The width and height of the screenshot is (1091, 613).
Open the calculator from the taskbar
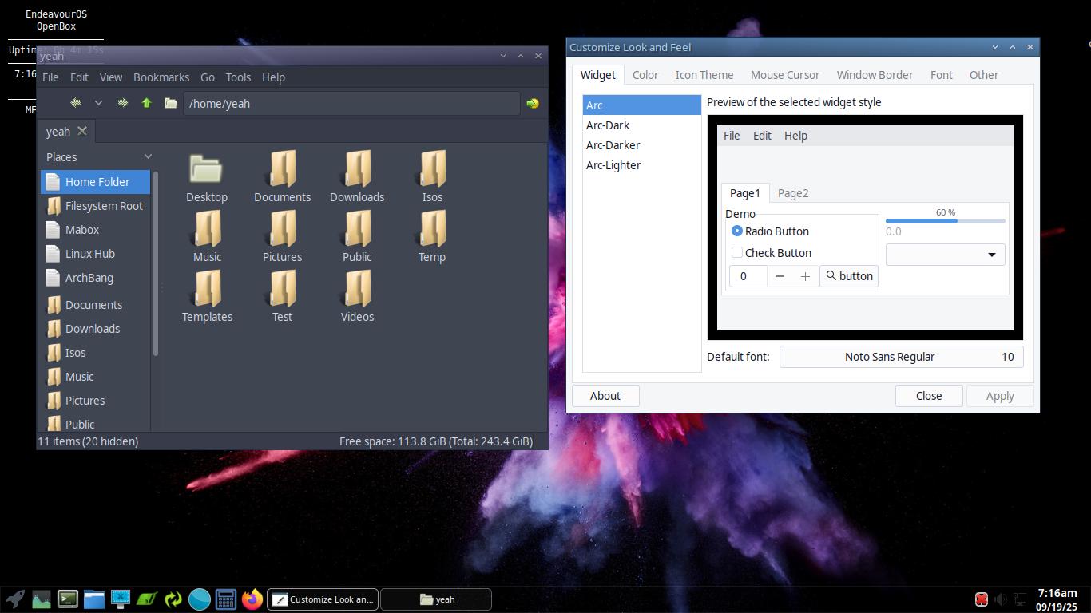(x=226, y=599)
